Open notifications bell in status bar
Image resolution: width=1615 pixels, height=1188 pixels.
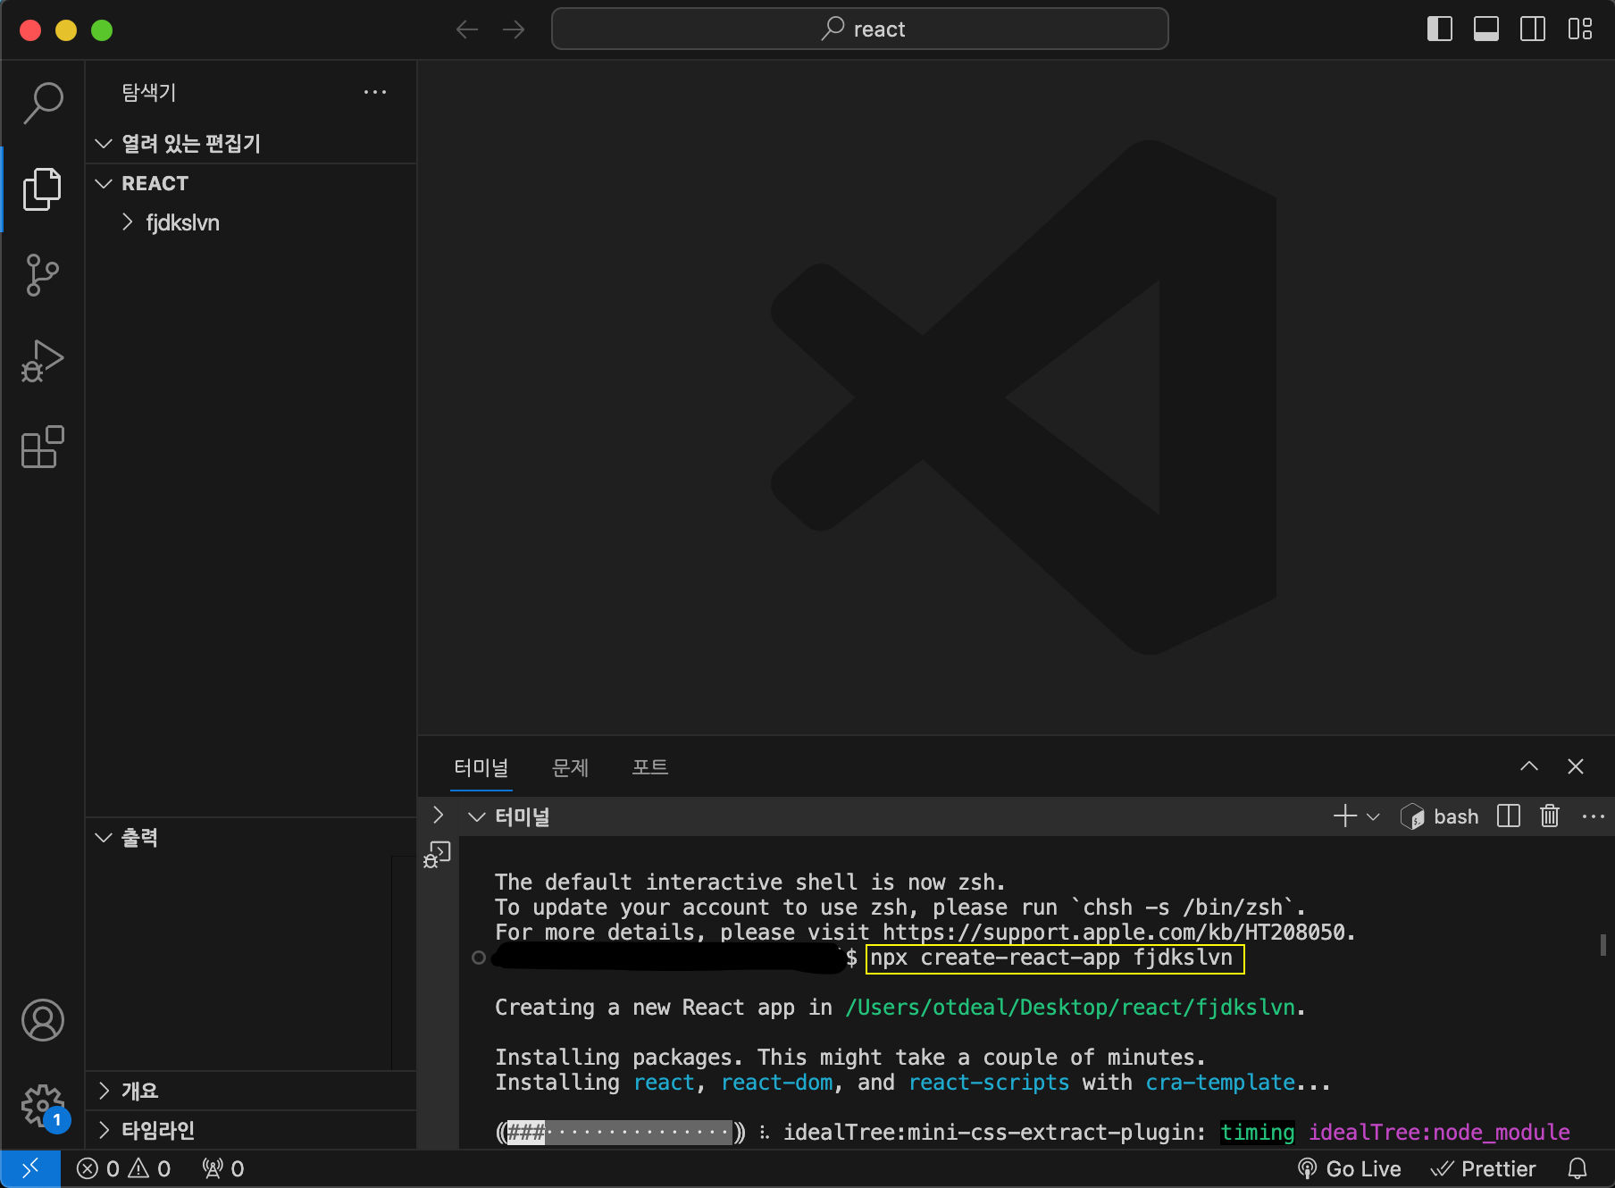coord(1577,1168)
